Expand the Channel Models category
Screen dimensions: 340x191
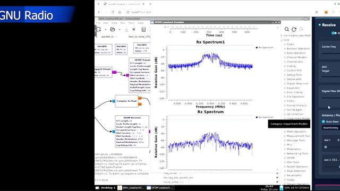[285, 57]
